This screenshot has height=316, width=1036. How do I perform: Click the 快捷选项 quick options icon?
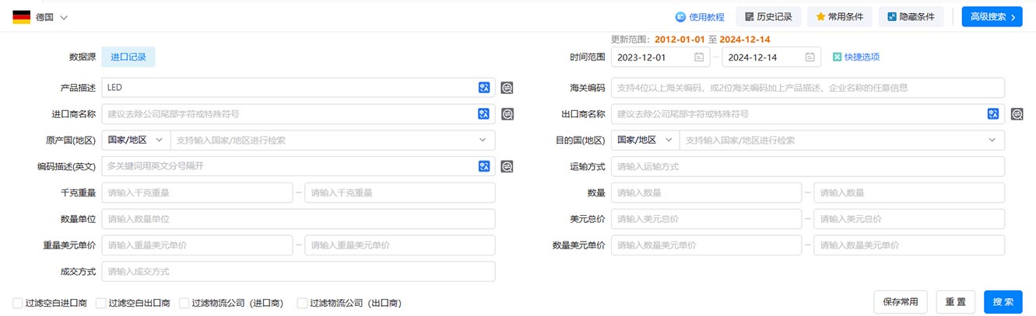tap(837, 57)
